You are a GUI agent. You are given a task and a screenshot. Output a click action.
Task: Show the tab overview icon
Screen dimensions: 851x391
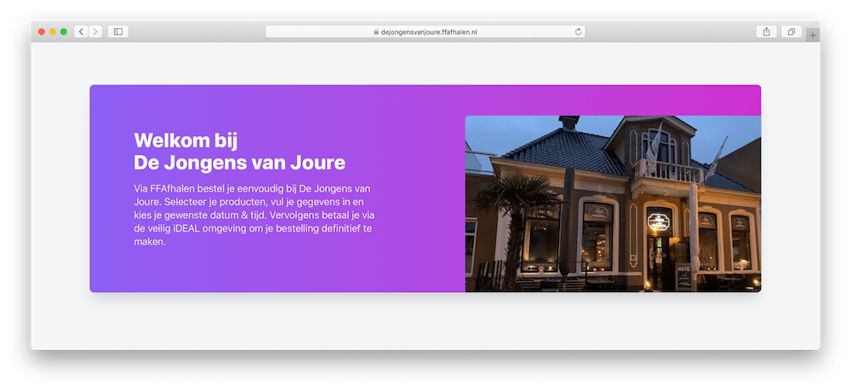pos(791,32)
